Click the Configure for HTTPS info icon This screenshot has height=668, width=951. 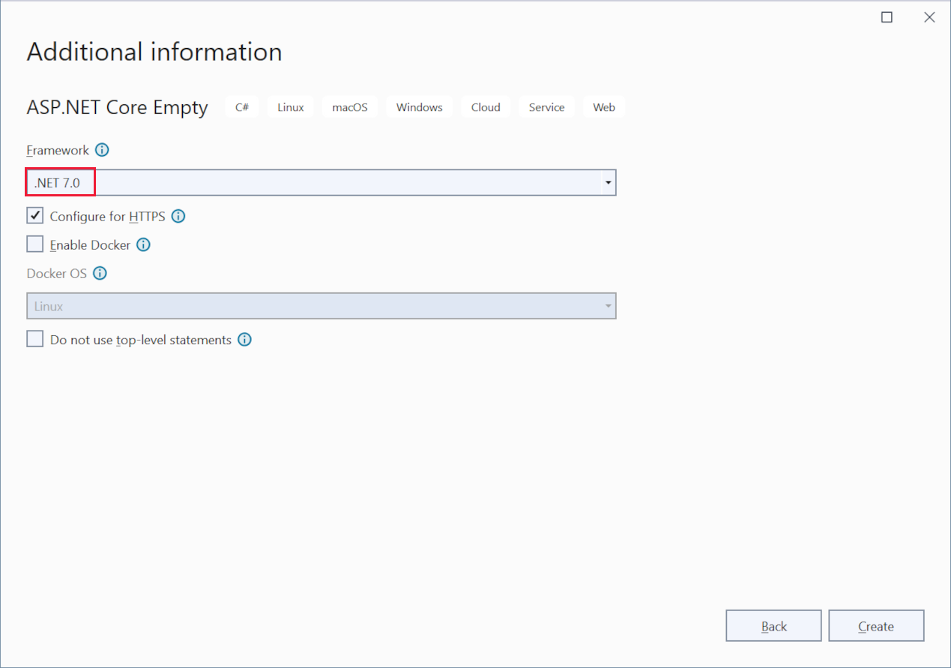[178, 216]
